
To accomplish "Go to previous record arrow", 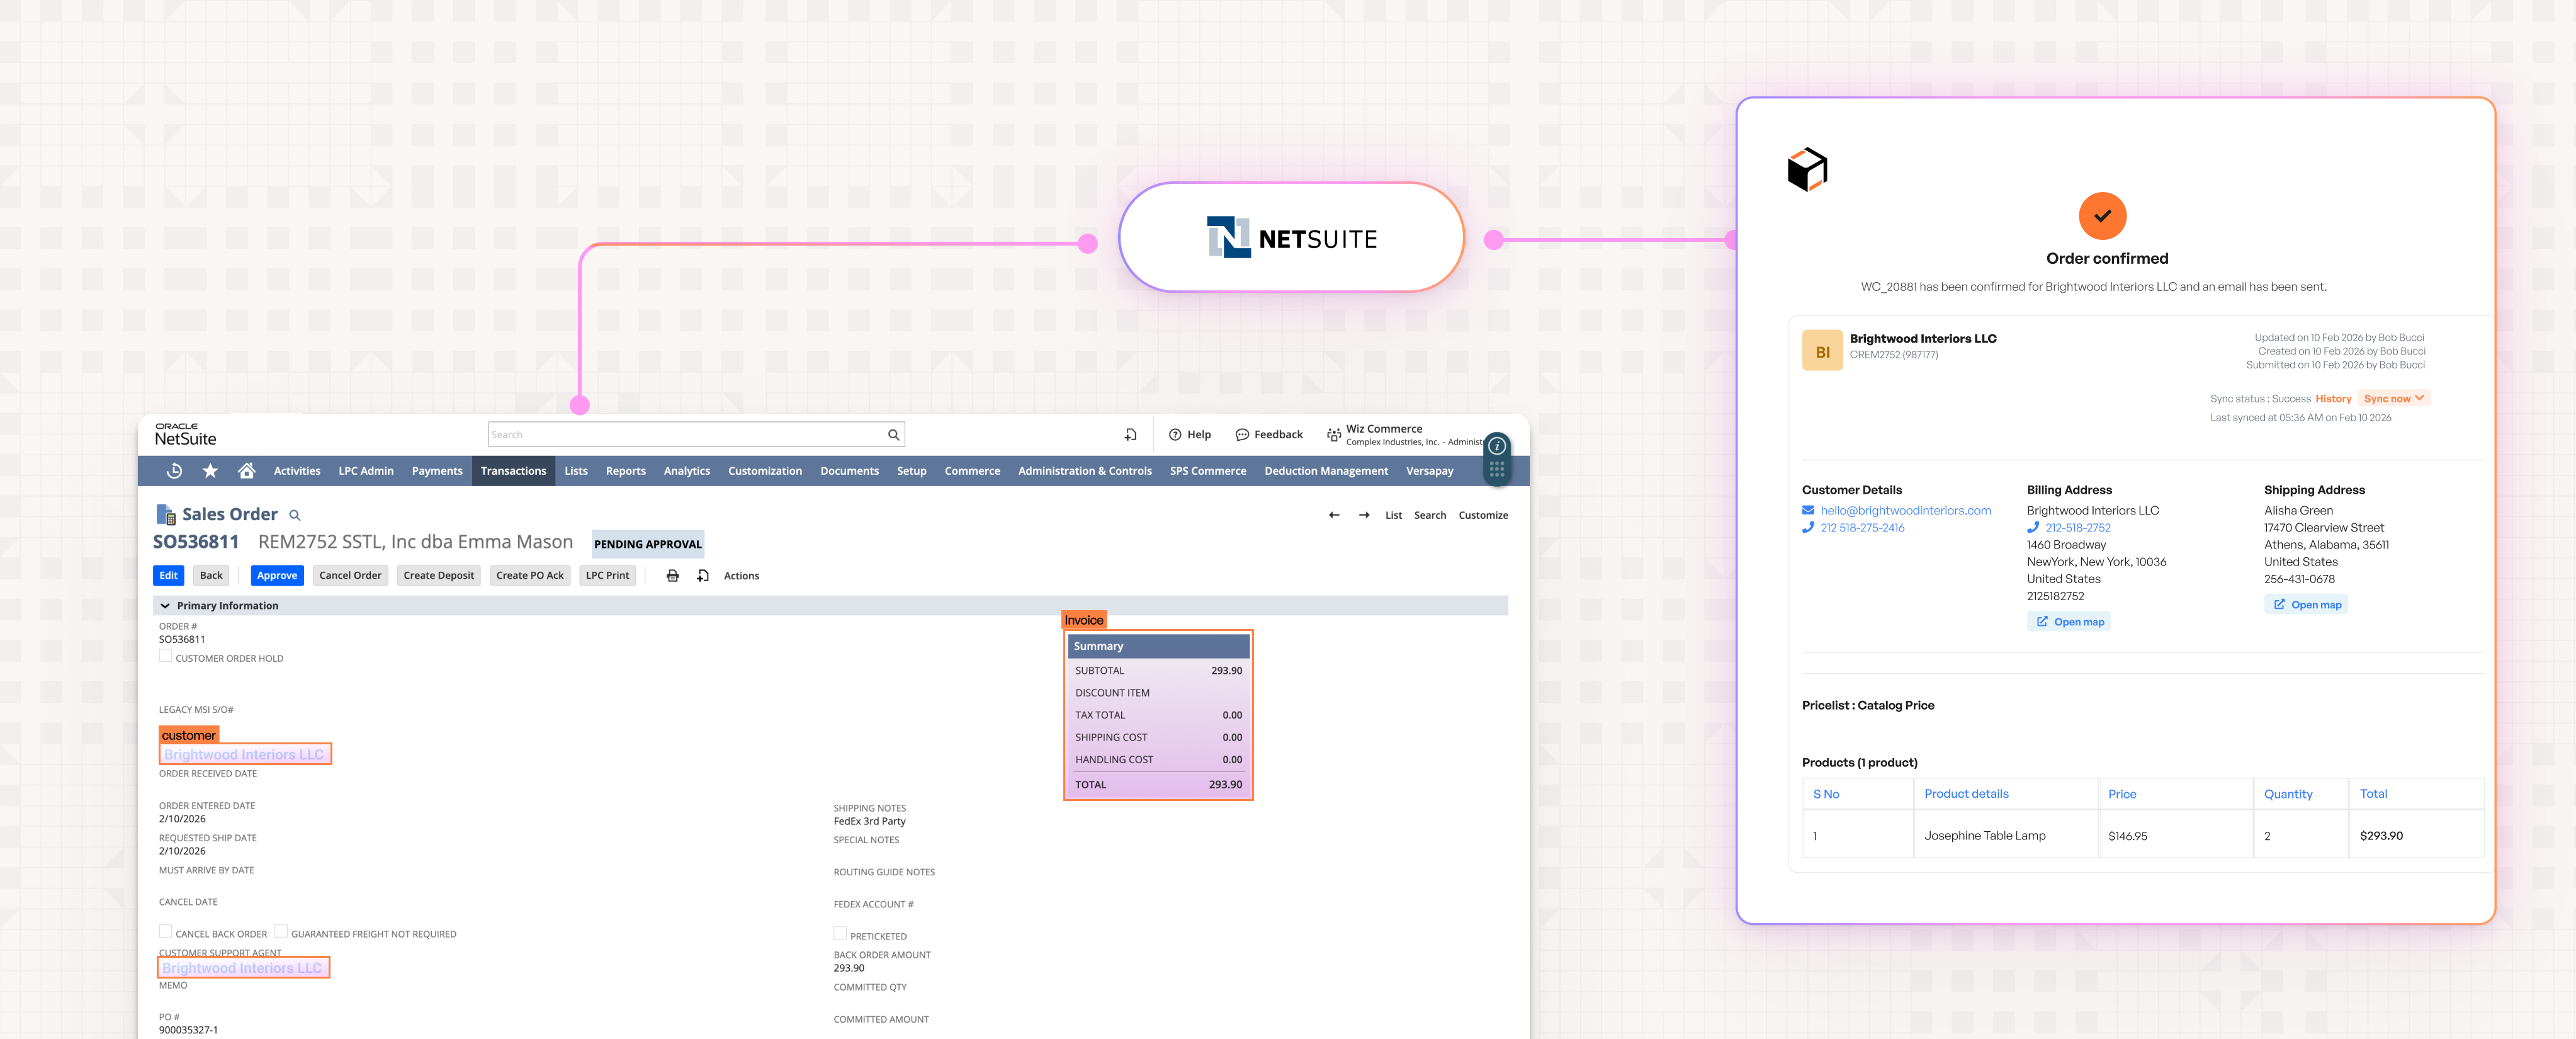I will pos(1334,516).
